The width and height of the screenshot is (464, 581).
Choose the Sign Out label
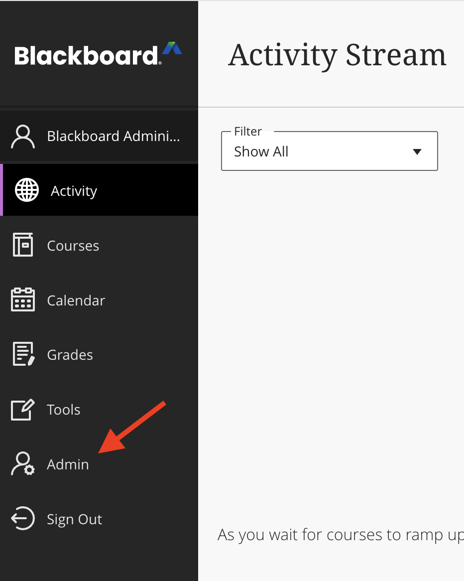coord(75,520)
